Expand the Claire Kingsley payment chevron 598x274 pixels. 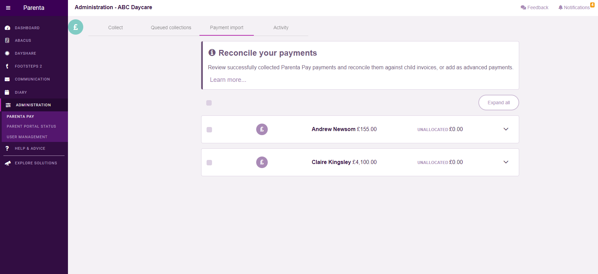506,162
